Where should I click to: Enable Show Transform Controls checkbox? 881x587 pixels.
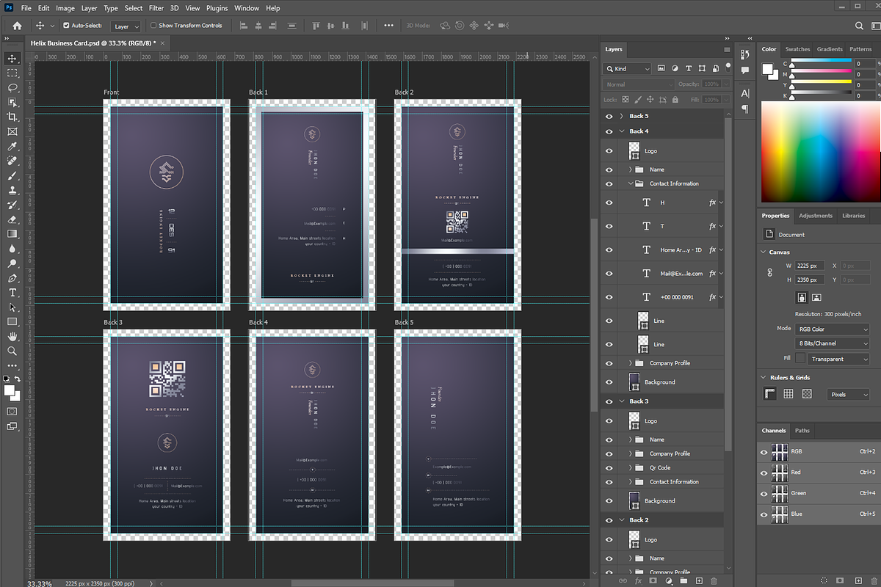(153, 26)
